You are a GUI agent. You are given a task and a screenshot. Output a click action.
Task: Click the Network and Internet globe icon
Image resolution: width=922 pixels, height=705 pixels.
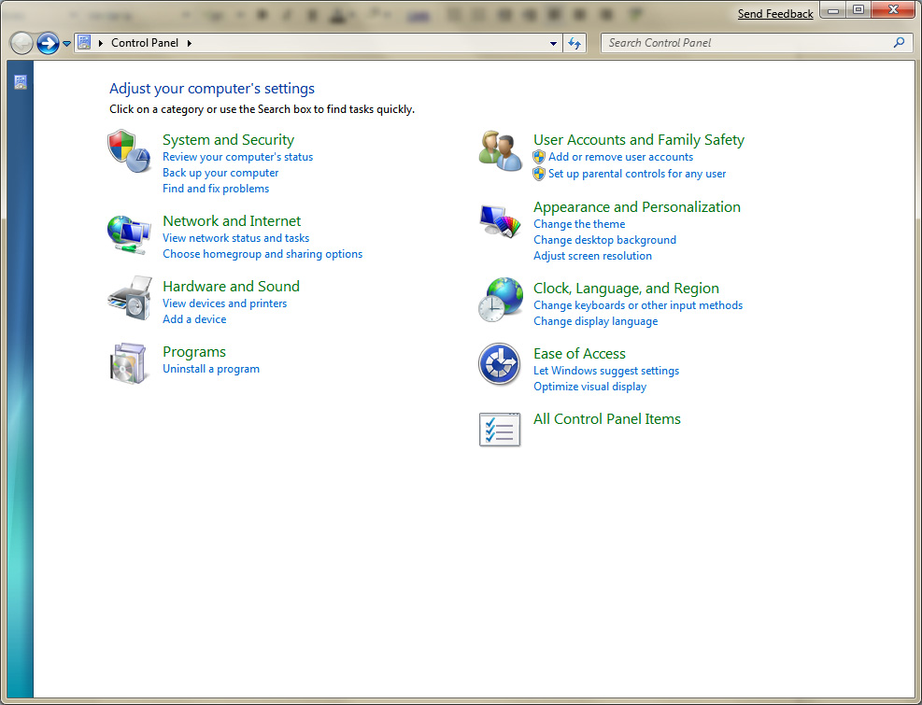point(129,234)
